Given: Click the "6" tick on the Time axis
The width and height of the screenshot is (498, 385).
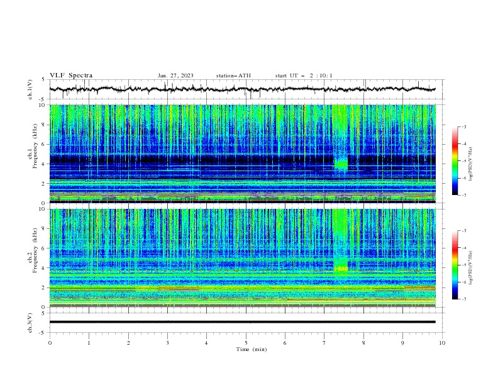Looking at the screenshot, I should pyautogui.click(x=285, y=343).
